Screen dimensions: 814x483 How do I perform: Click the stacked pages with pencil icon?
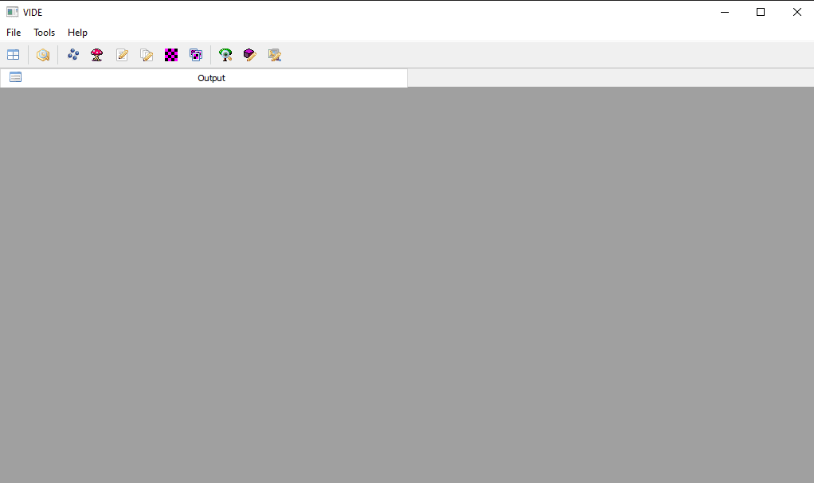tap(147, 54)
